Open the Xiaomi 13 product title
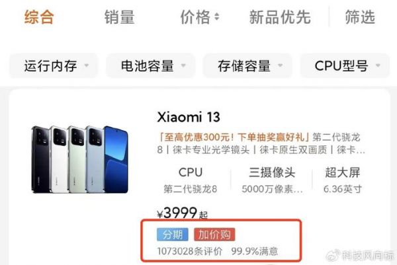 (x=189, y=117)
